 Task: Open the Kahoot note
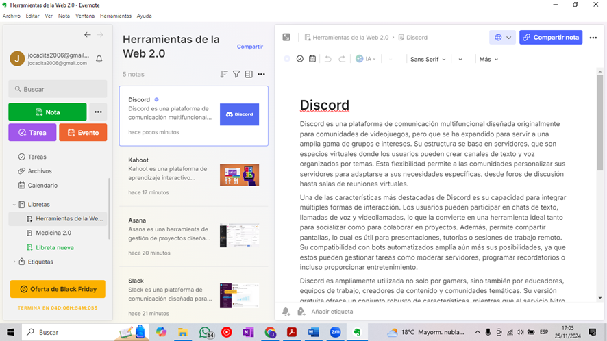pos(194,176)
